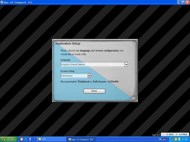190x142 pixels.
Task: Click the English (United States) language field
Action: tap(94, 65)
